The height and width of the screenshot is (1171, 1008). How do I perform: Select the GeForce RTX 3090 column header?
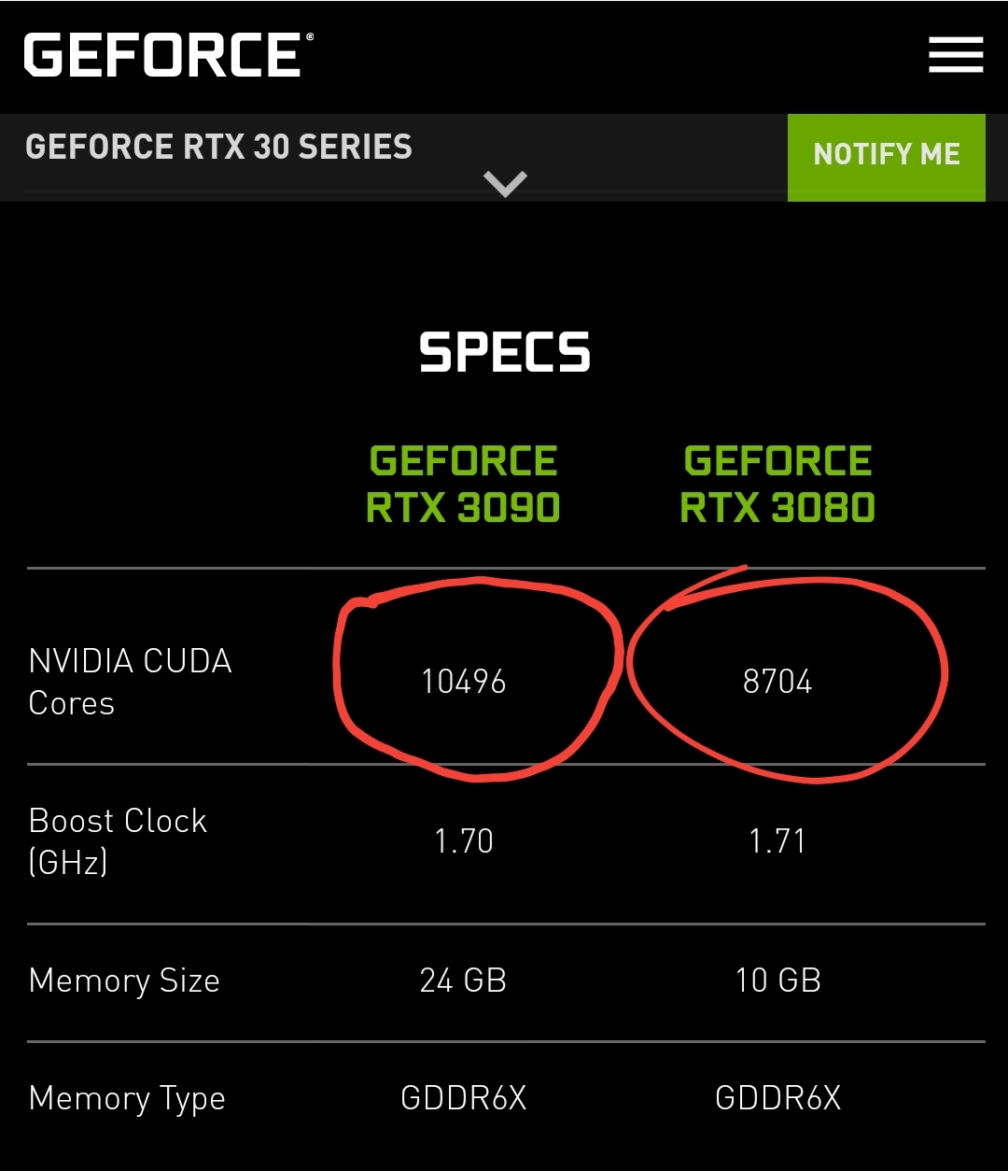(x=463, y=485)
